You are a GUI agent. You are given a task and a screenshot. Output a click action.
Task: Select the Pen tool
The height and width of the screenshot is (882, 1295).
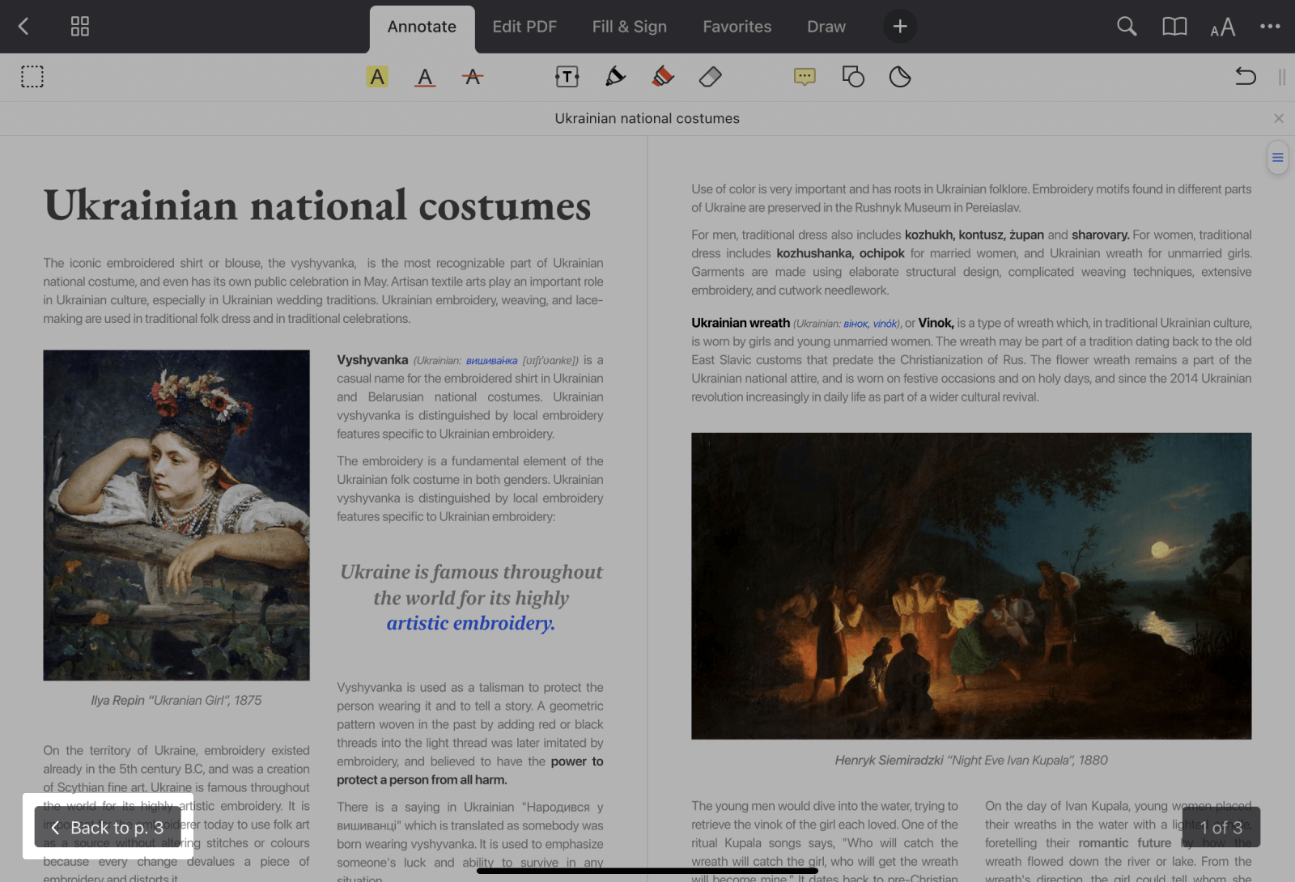click(615, 77)
